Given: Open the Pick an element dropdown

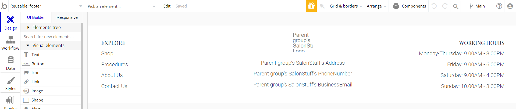Looking at the screenshot, I should point(122,6).
